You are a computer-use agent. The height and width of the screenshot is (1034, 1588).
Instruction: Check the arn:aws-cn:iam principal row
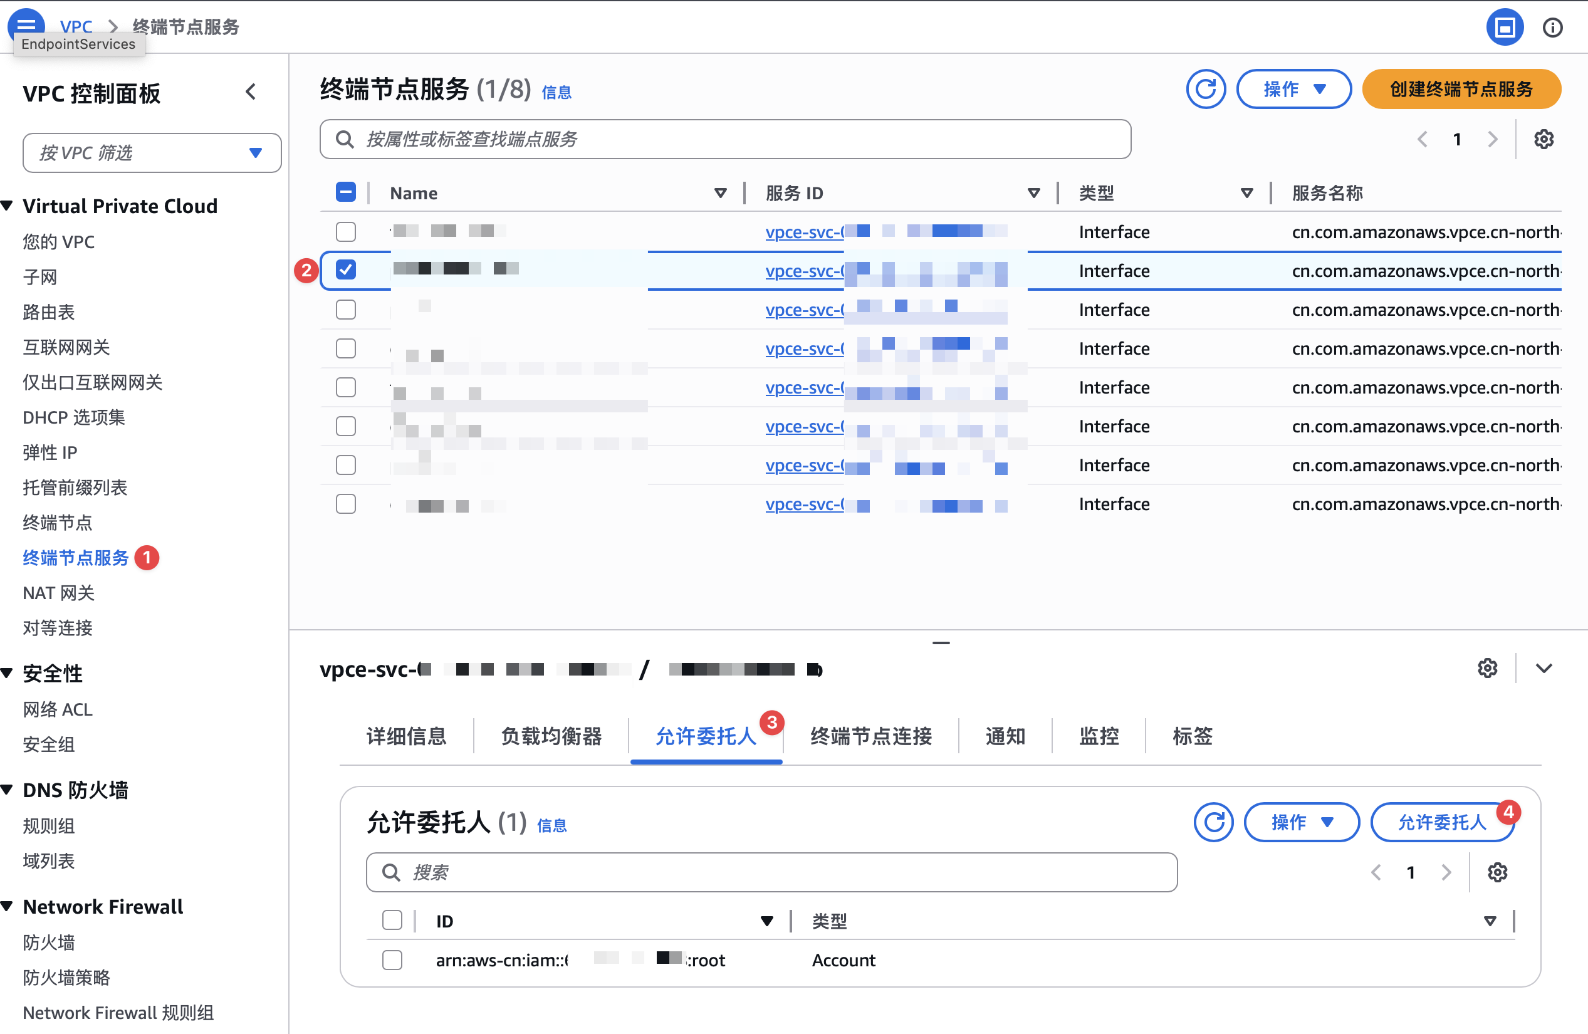(392, 960)
